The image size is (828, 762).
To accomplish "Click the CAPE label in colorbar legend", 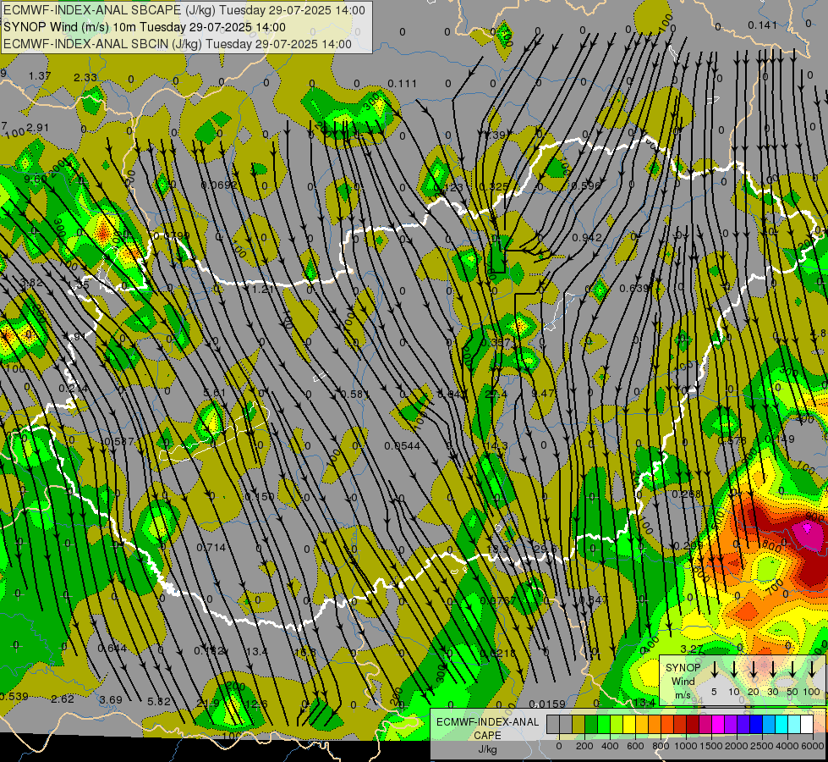I will coord(487,736).
